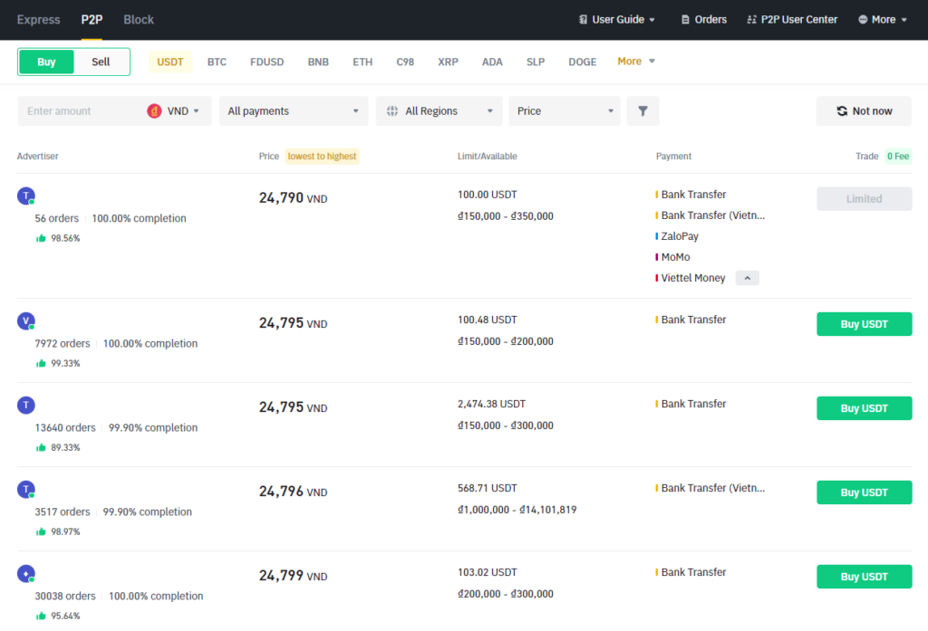Select the XRP coin tab
This screenshot has width=928, height=631.
click(x=448, y=62)
